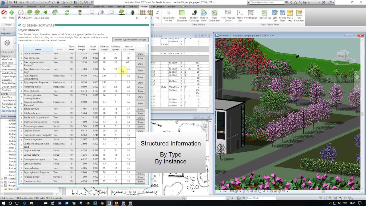The width and height of the screenshot is (366, 206).
Task: Open the Modify ribbon tab
Action: pyautogui.click(x=172, y=7)
